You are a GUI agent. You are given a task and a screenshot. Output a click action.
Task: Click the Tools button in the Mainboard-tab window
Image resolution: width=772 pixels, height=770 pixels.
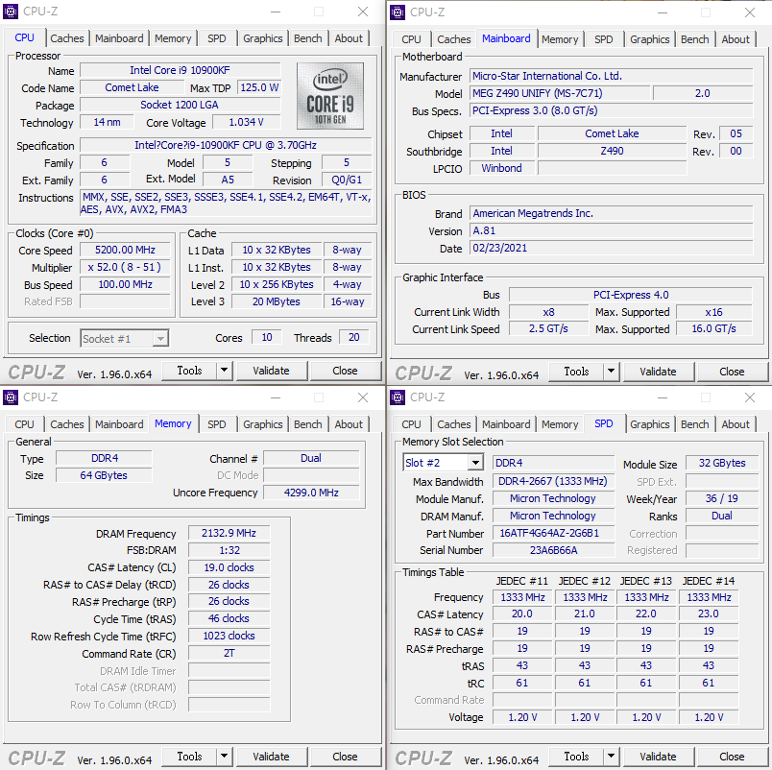click(576, 372)
